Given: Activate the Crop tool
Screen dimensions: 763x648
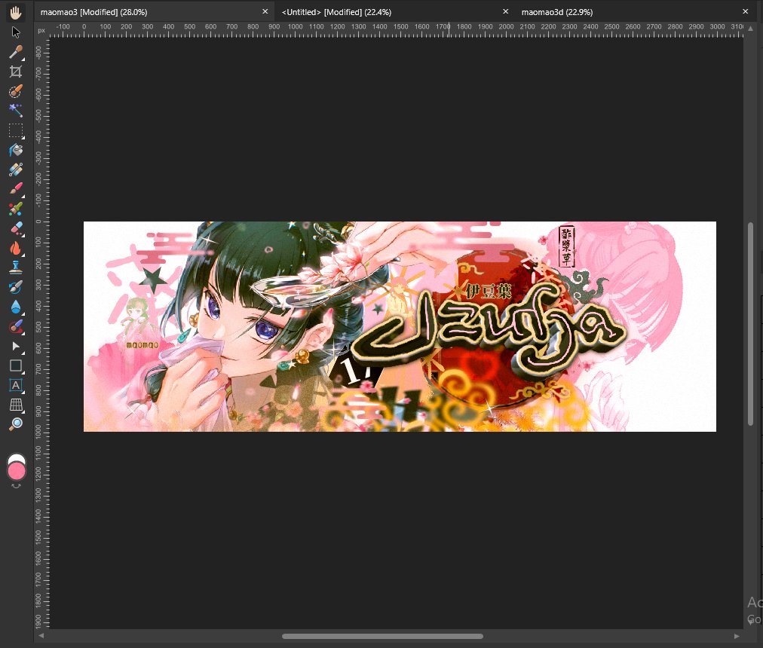Looking at the screenshot, I should [16, 72].
